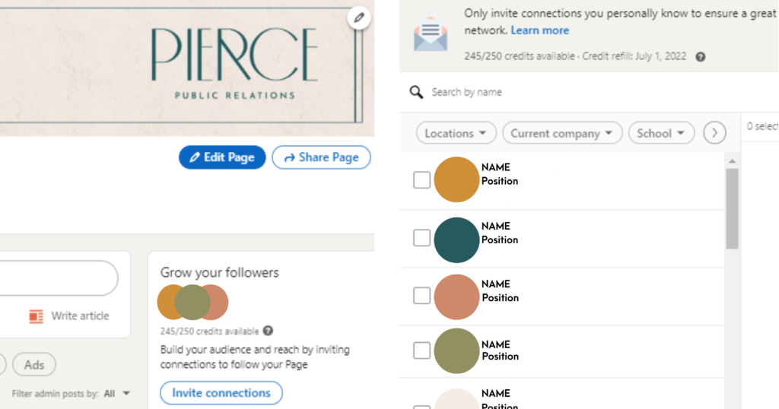This screenshot has height=409, width=779.
Task: Click the Pierce Public Relations banner image
Action: coord(187,68)
